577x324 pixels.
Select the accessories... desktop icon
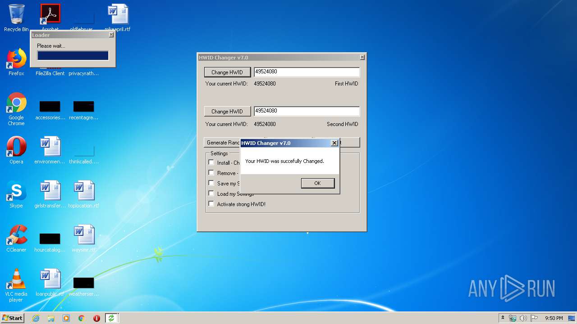click(50, 111)
